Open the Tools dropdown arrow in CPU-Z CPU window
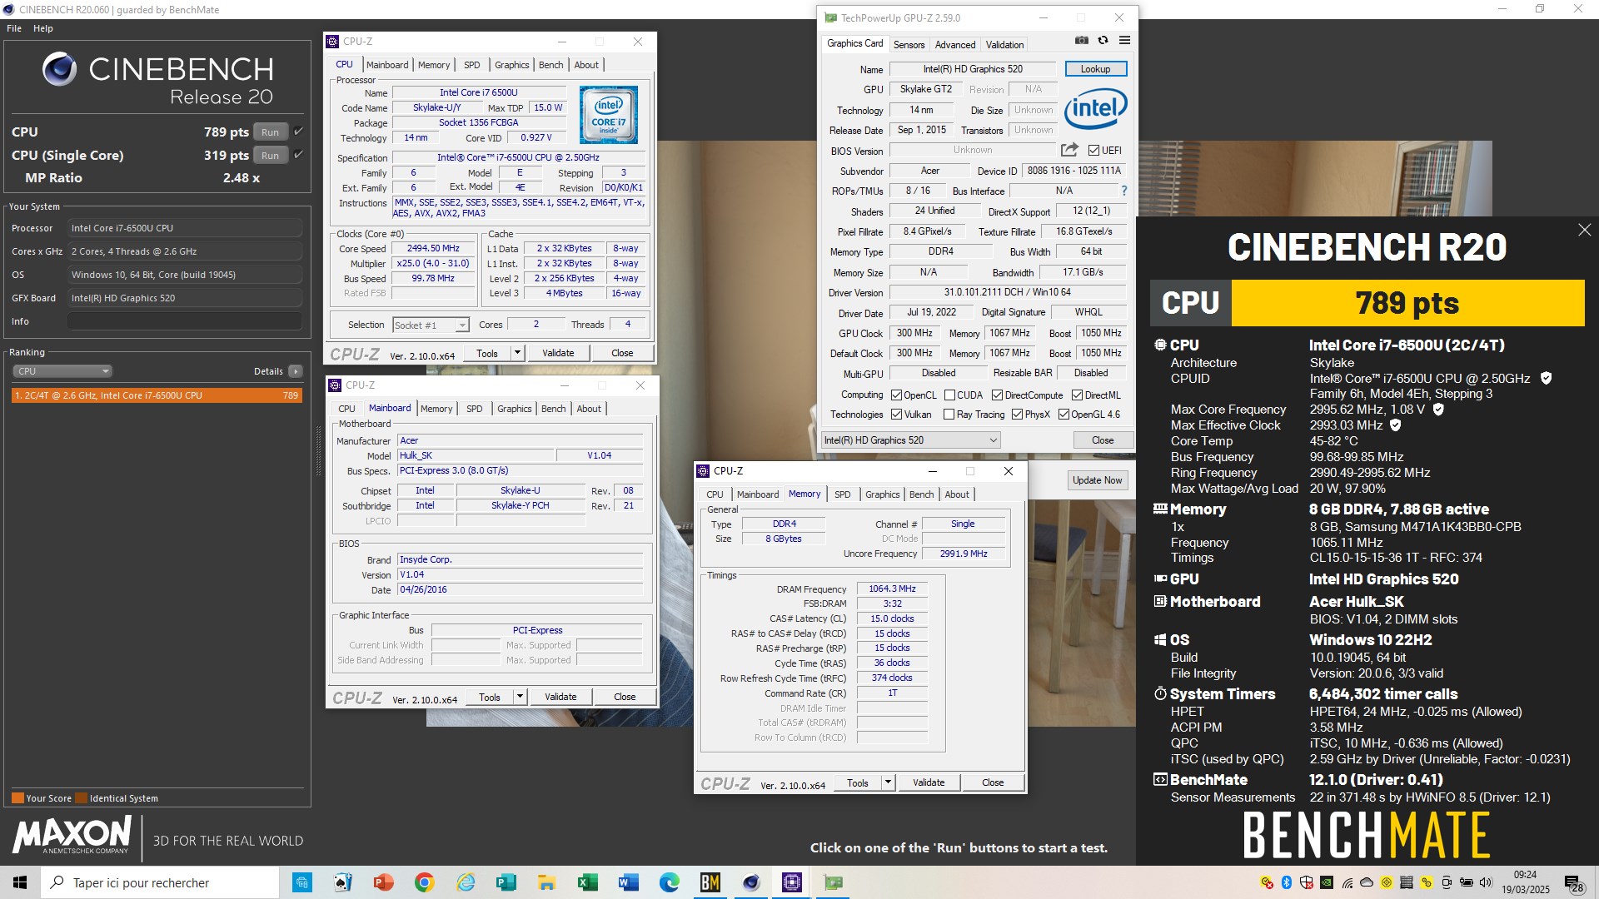 coord(517,353)
